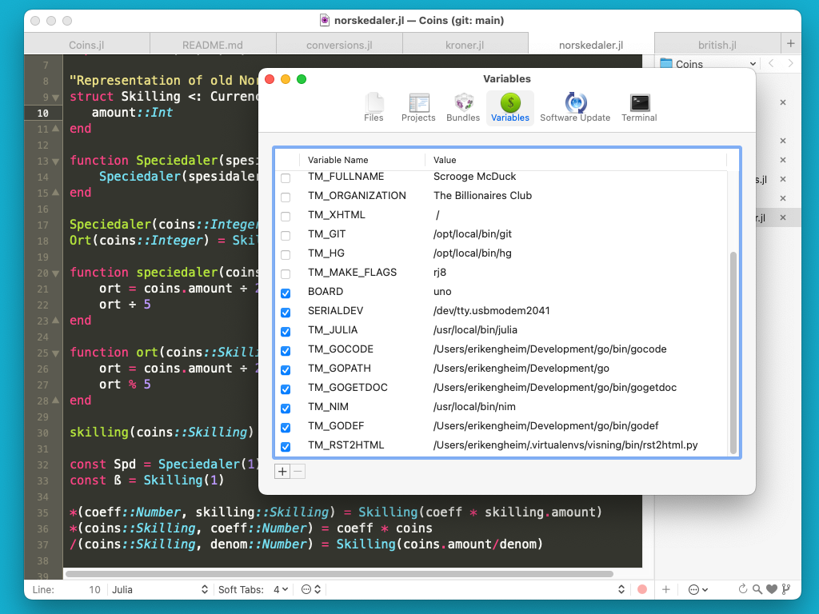Switch to the kroner.jl tab

[x=465, y=45]
